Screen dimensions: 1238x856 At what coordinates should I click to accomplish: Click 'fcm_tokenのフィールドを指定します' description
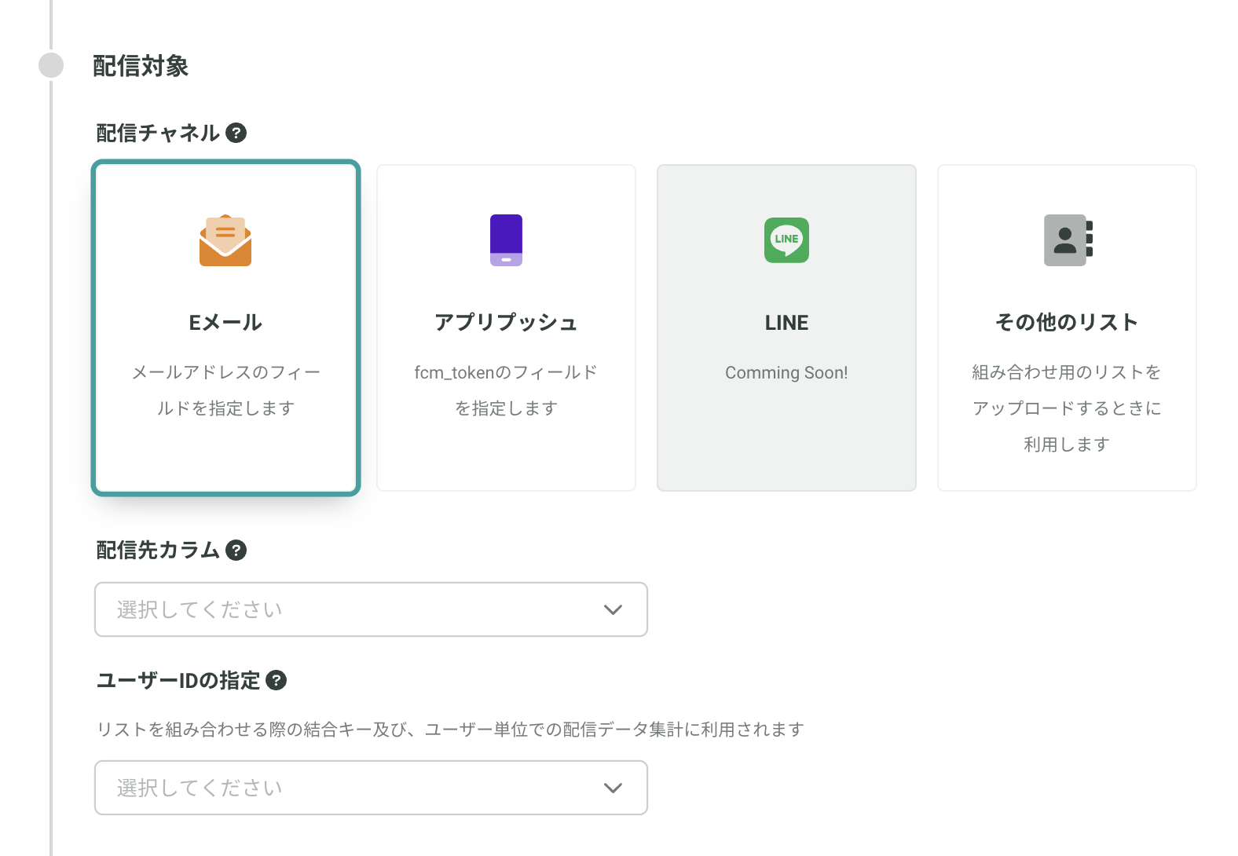pos(506,390)
